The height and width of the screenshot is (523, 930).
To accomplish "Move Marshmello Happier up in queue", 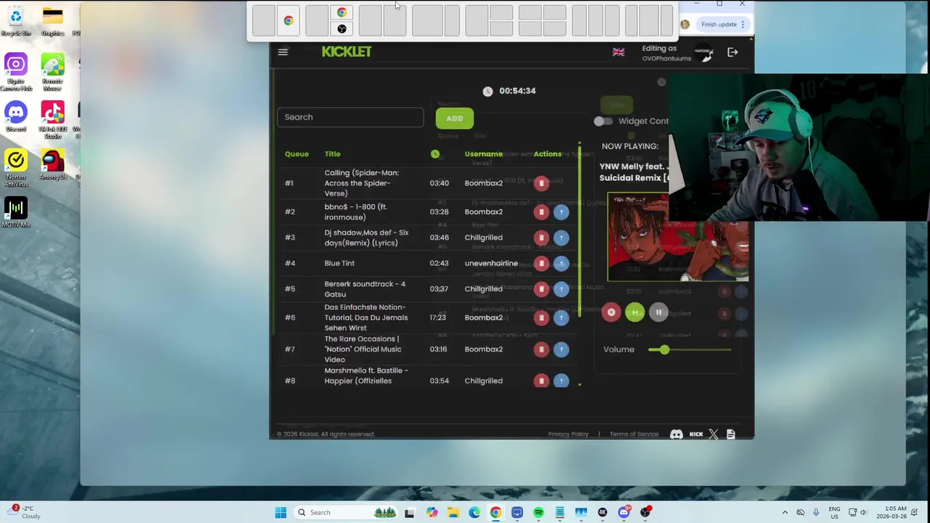I will click(561, 381).
